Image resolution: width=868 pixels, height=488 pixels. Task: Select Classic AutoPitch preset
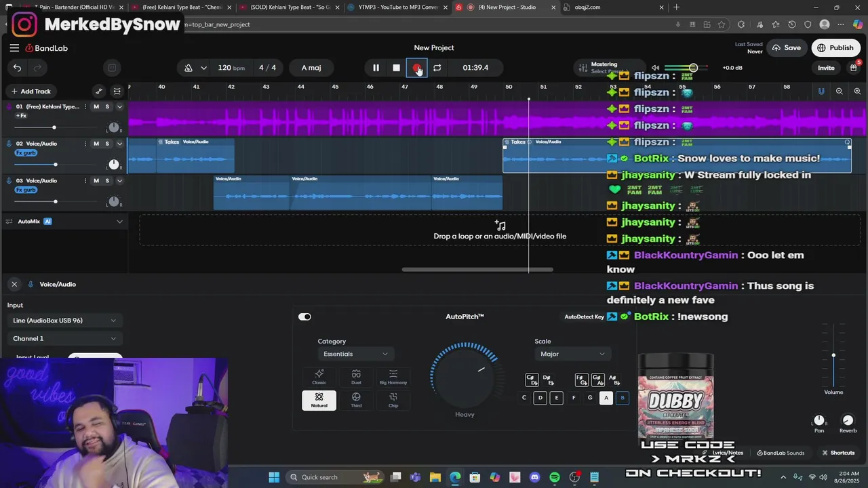[319, 377]
